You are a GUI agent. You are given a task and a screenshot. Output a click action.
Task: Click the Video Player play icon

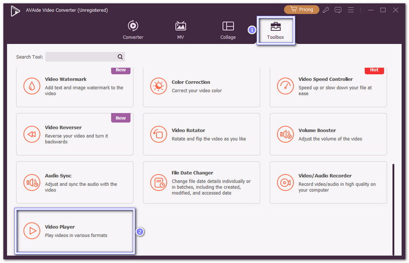point(32,231)
